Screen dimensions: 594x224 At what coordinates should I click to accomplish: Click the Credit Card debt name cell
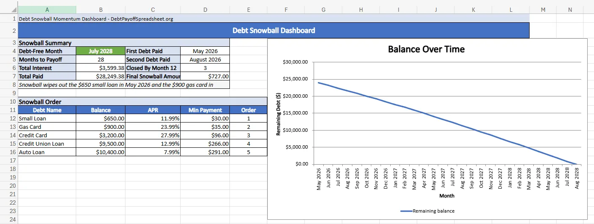47,135
